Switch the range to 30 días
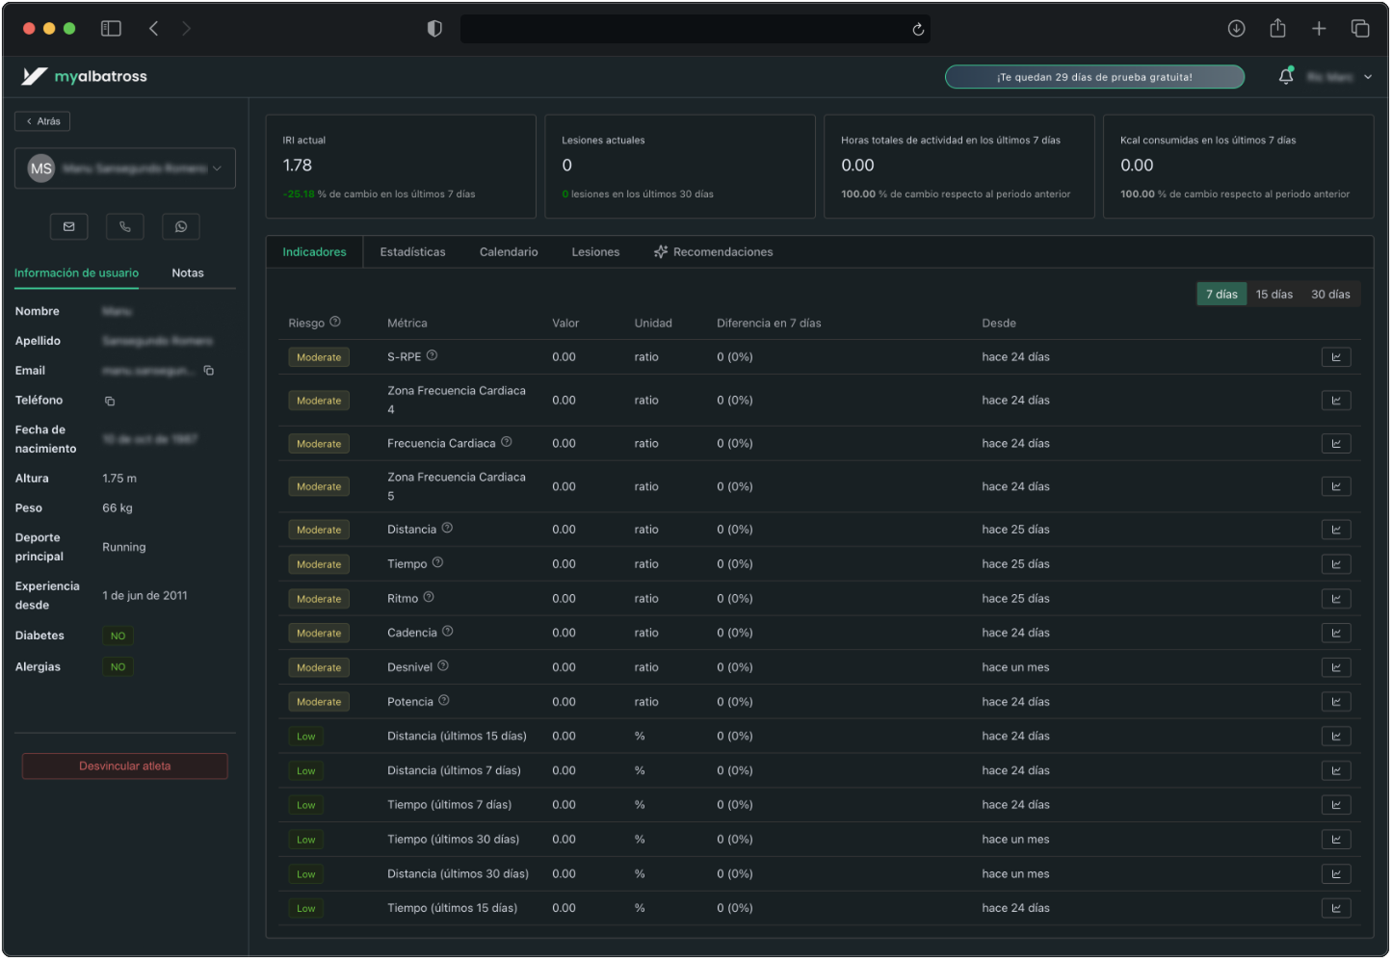The width and height of the screenshot is (1391, 960). [1329, 295]
